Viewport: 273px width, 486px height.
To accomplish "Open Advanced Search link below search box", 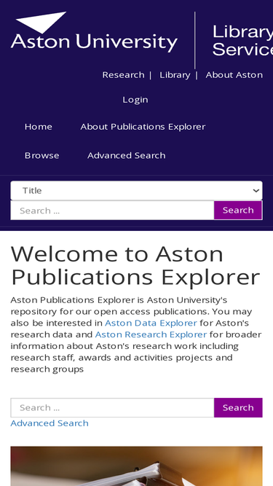I will pyautogui.click(x=50, y=423).
